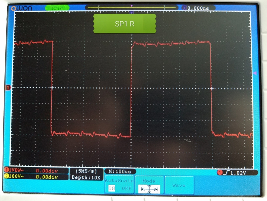The height and width of the screenshot is (201, 267).
Task: Click the Mode horizontal-vertical arrows icon
Action: click(x=149, y=189)
